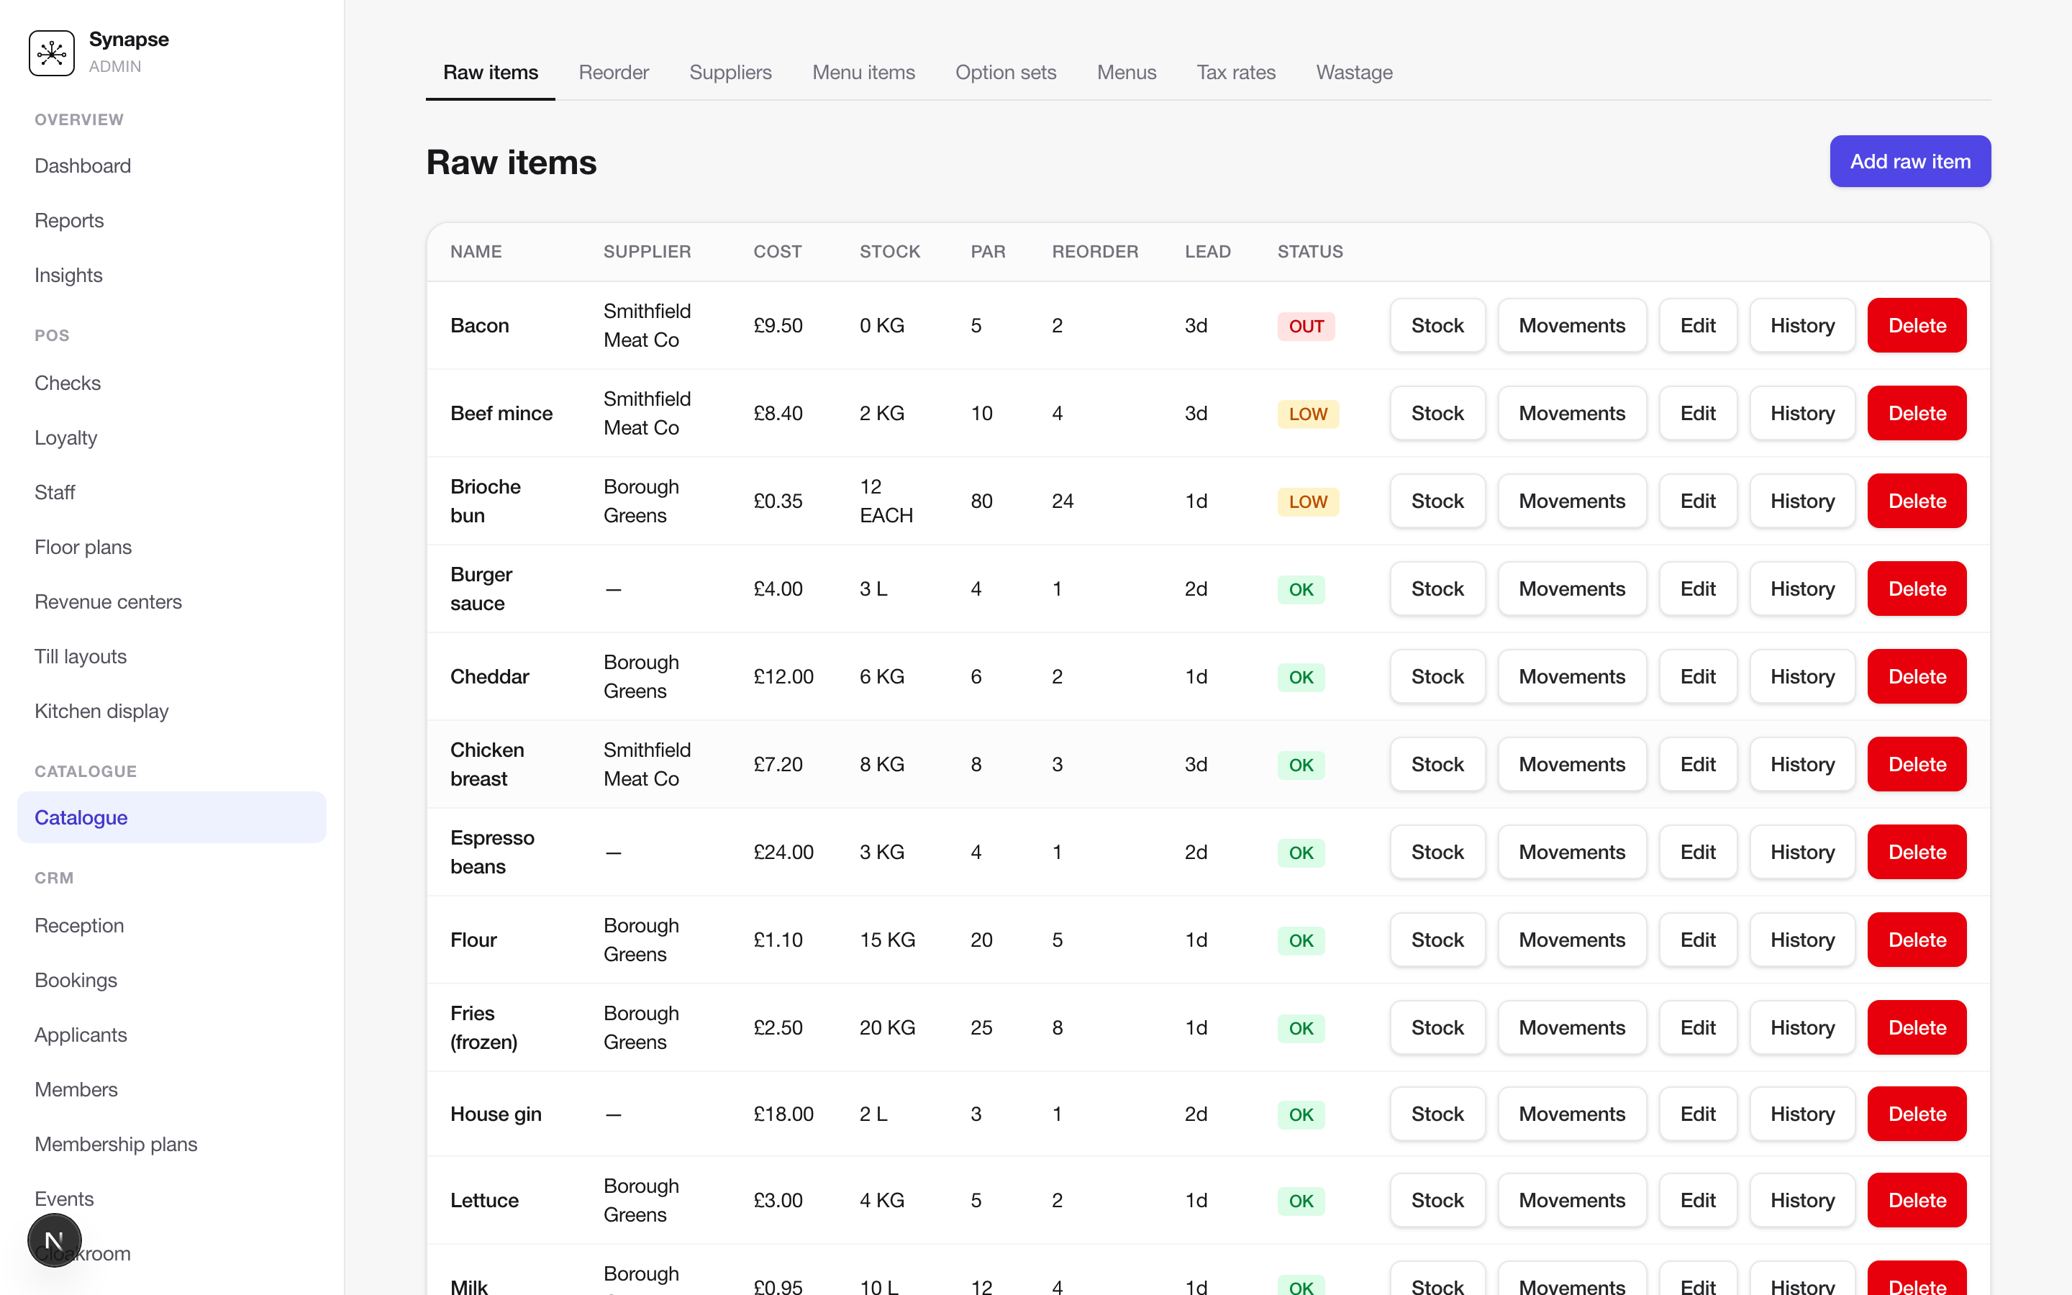Select the Raw items tab
Viewport: 2072px width, 1295px height.
tap(491, 72)
